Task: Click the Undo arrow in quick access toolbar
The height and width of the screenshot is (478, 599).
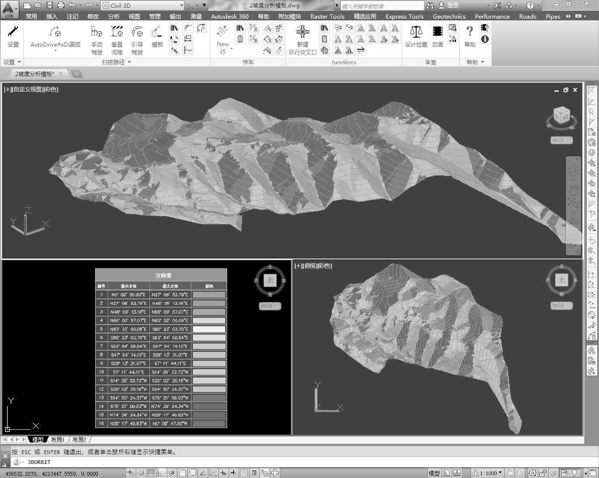Action: pos(72,5)
